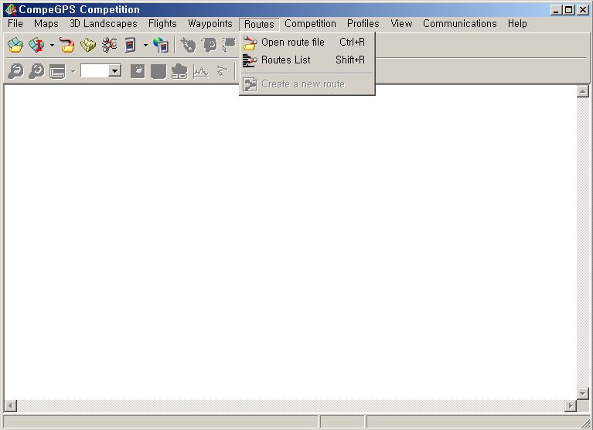The image size is (593, 430).
Task: Close the CompeGPS Competition window
Action: click(x=583, y=10)
